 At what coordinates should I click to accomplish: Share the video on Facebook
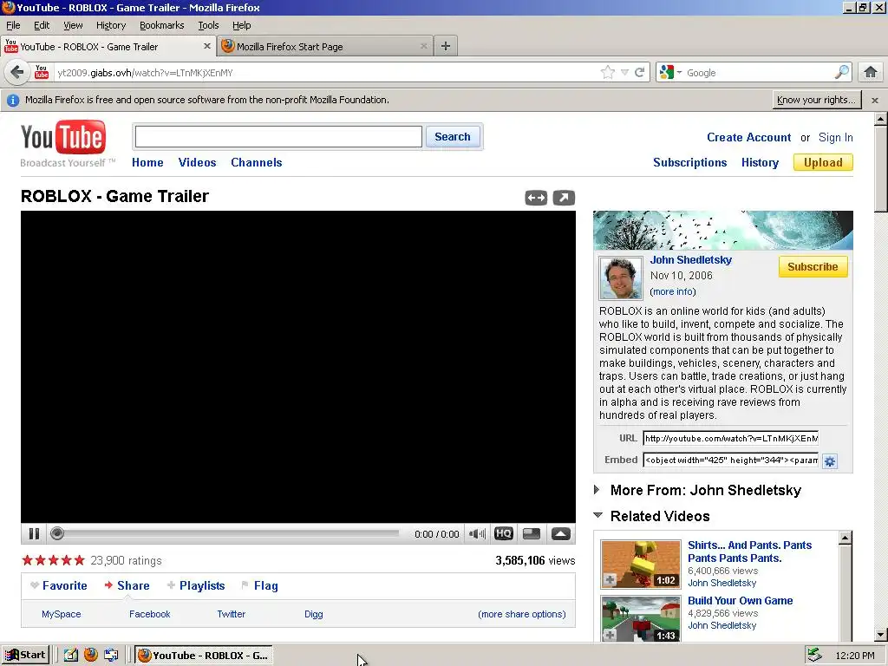149,614
